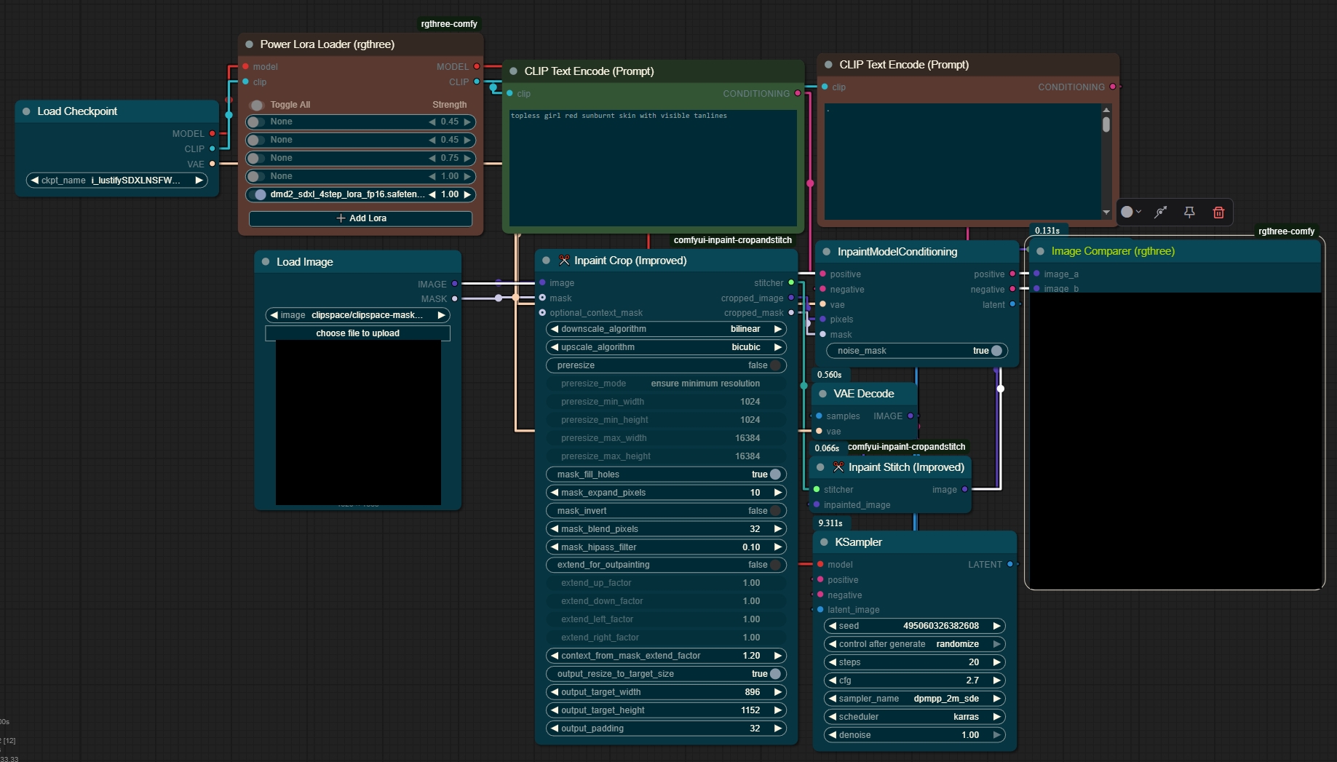Screen dimensions: 1337x762
Task: Open ckpt_name checkpoint selector
Action: point(117,180)
